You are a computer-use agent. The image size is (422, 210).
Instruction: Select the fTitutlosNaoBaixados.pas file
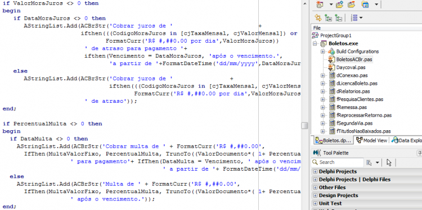363,131
